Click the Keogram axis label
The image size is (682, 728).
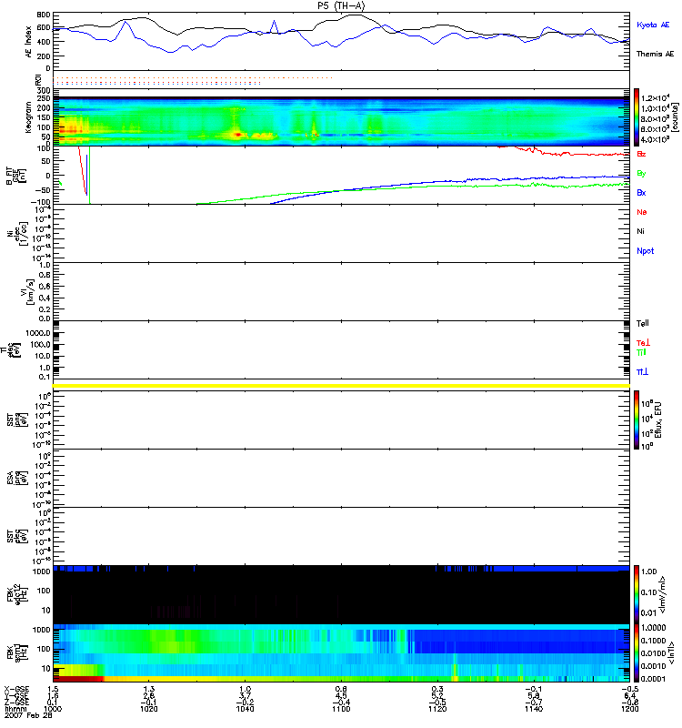29,117
